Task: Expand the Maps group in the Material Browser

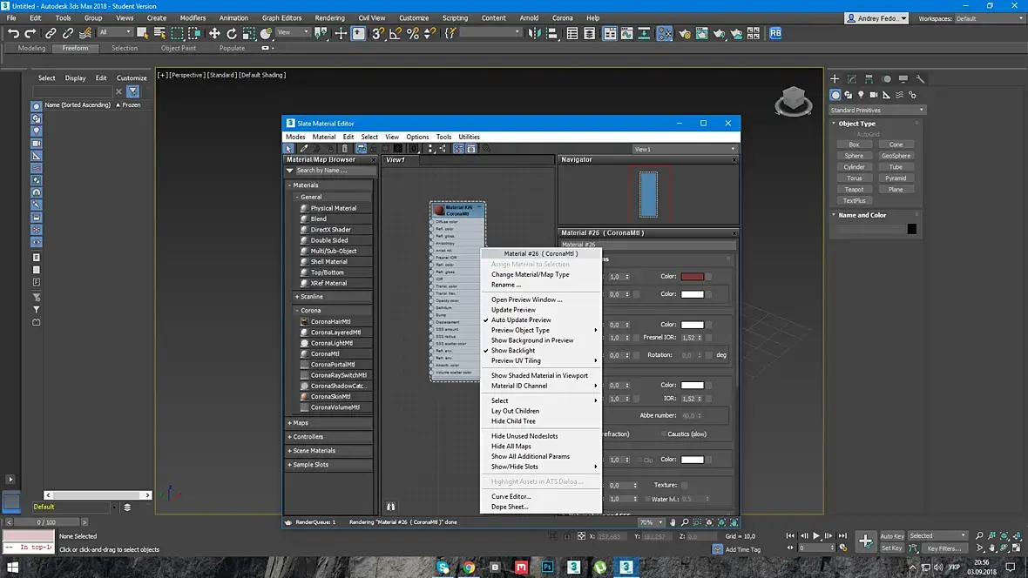Action: [x=301, y=423]
